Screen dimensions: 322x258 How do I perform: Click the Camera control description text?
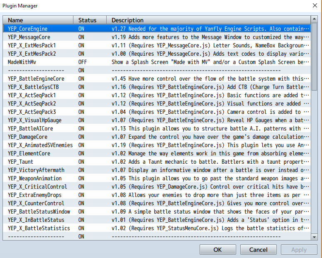click(x=210, y=112)
